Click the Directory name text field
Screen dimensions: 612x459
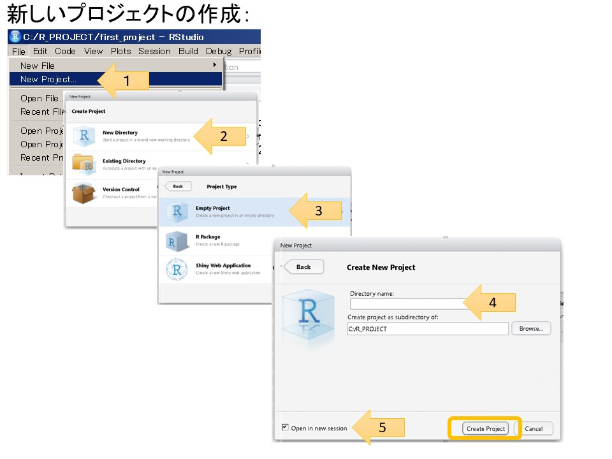[408, 304]
